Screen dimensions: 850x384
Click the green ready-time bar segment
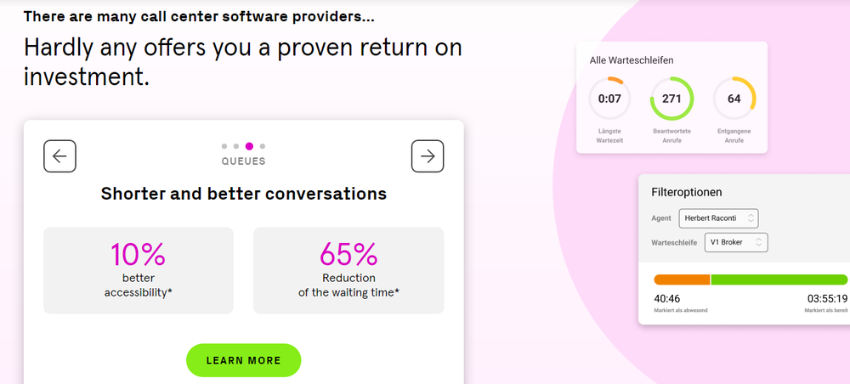[x=779, y=280]
